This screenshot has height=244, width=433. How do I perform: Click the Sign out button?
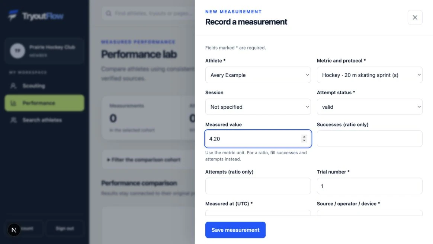click(x=65, y=228)
